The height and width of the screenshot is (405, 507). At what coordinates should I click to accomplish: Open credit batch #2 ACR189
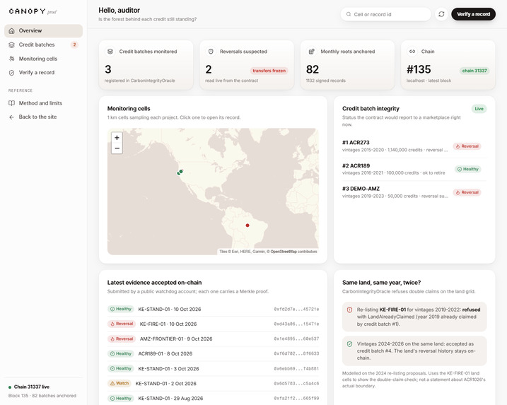tap(414, 169)
